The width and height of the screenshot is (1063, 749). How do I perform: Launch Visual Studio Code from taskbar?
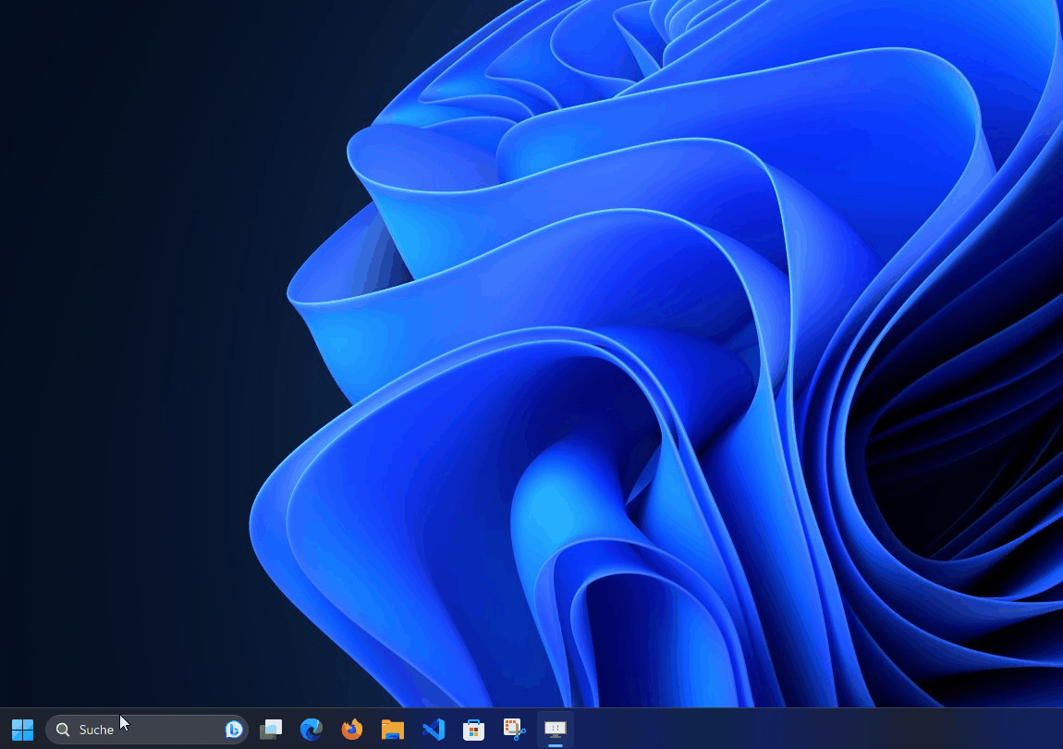click(x=434, y=730)
